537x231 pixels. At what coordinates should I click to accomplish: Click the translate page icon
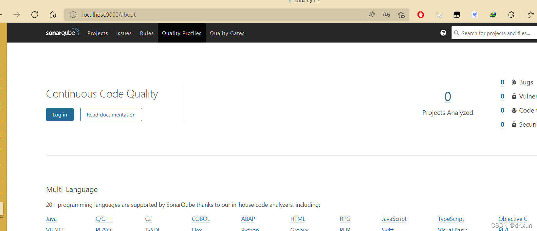pos(386,14)
